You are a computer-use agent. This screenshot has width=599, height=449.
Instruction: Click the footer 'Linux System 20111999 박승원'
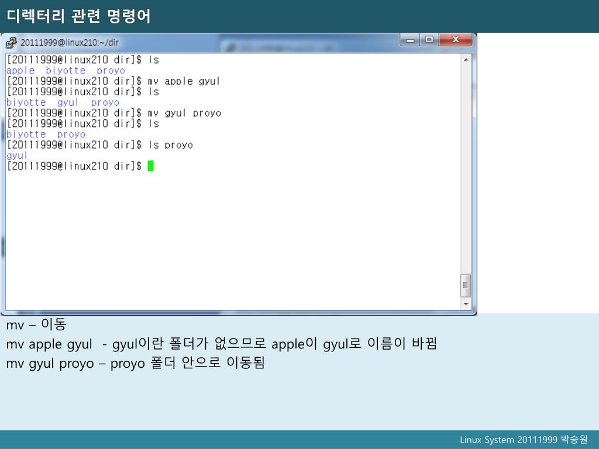524,440
